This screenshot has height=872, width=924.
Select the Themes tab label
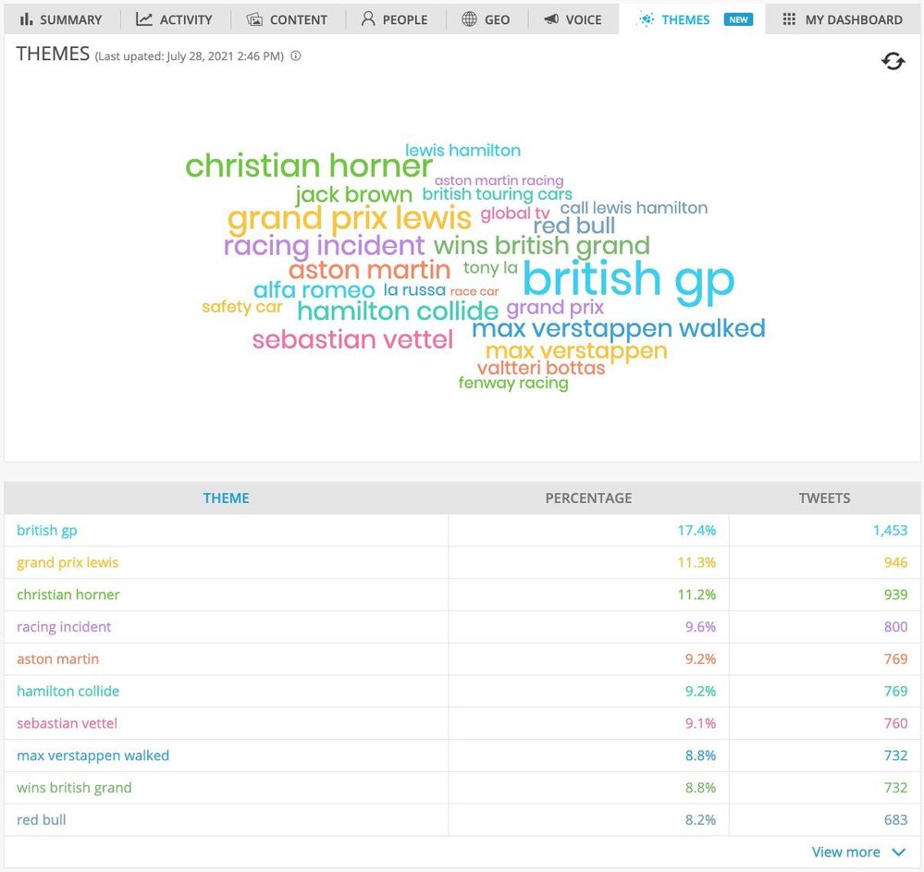685,19
